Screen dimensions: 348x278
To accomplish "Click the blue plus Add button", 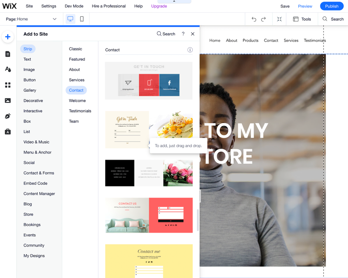I will (x=8, y=37).
